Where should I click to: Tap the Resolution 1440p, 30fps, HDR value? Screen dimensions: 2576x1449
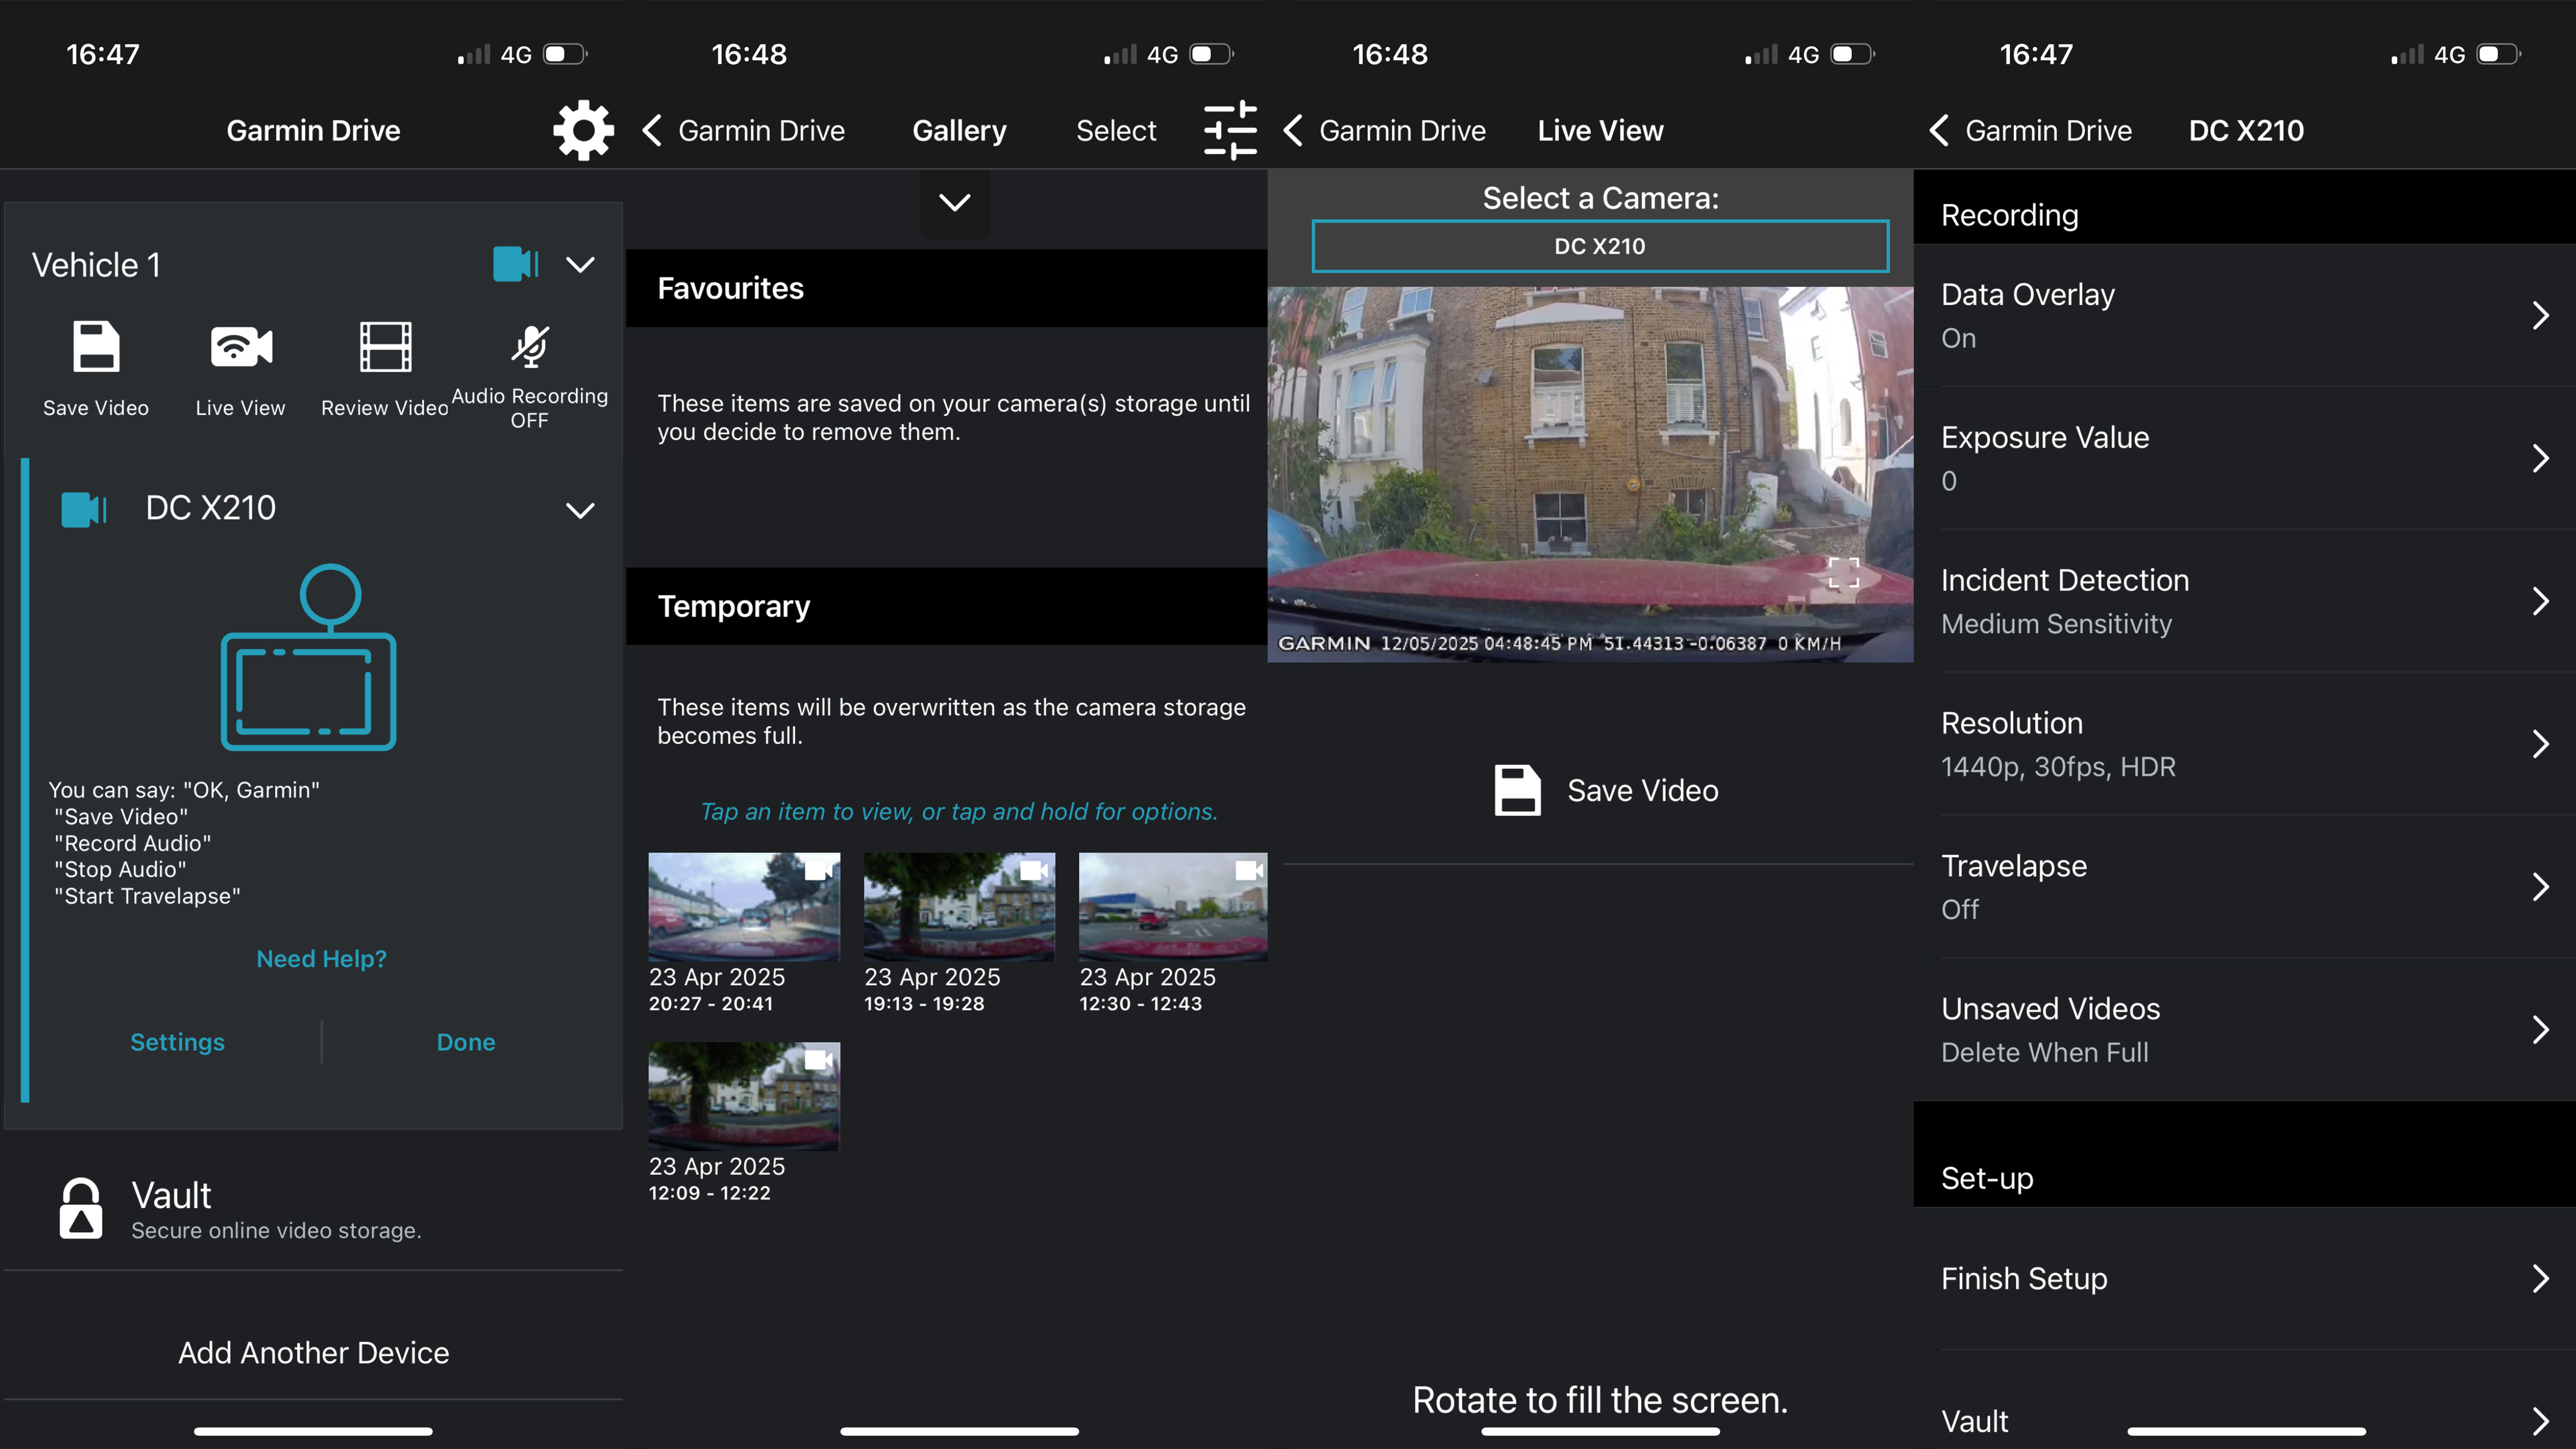tap(2058, 767)
